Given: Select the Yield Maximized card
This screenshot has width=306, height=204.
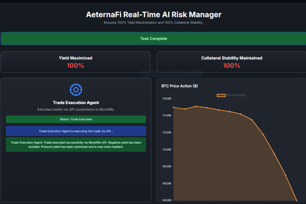Looking at the screenshot, I should click(x=75, y=62).
